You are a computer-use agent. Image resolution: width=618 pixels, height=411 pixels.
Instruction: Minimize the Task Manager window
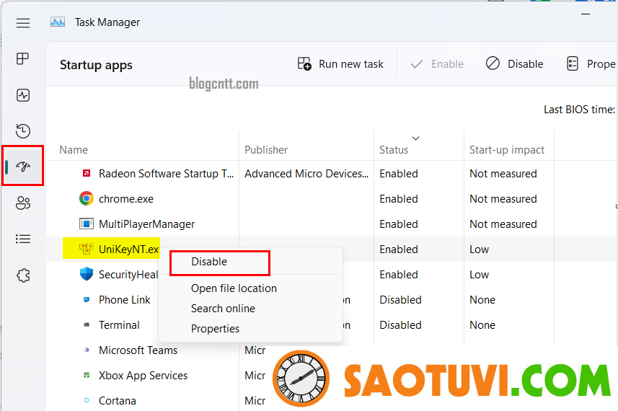(586, 14)
